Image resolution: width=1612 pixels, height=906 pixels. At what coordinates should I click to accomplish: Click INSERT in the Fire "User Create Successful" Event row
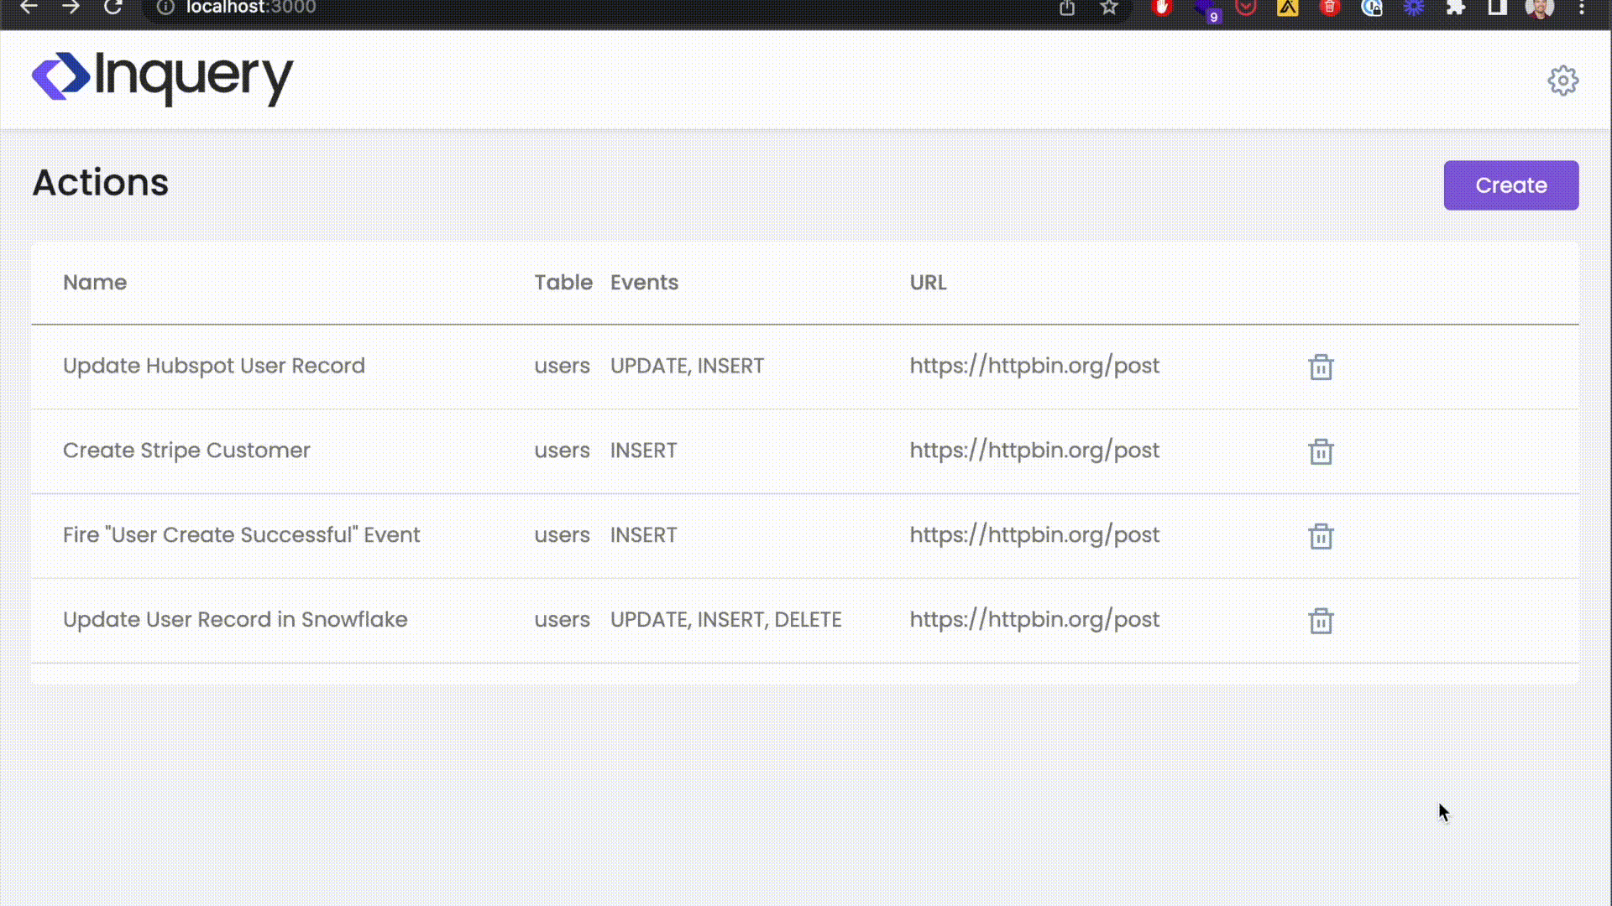point(643,535)
